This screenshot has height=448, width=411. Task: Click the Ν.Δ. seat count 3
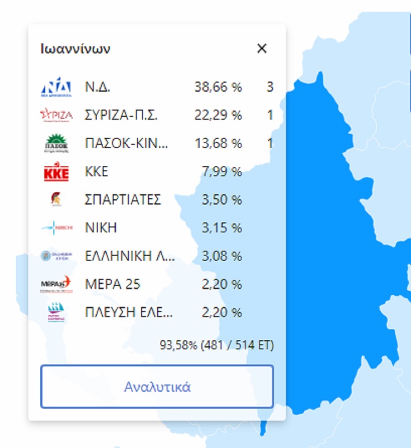click(270, 87)
